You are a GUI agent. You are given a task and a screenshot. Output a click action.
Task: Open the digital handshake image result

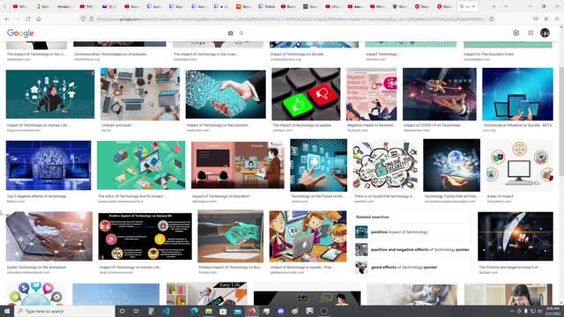[226, 94]
